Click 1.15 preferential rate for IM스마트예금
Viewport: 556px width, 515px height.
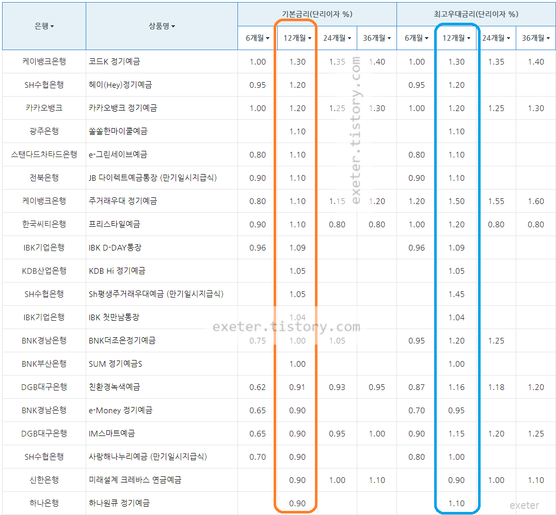(456, 433)
